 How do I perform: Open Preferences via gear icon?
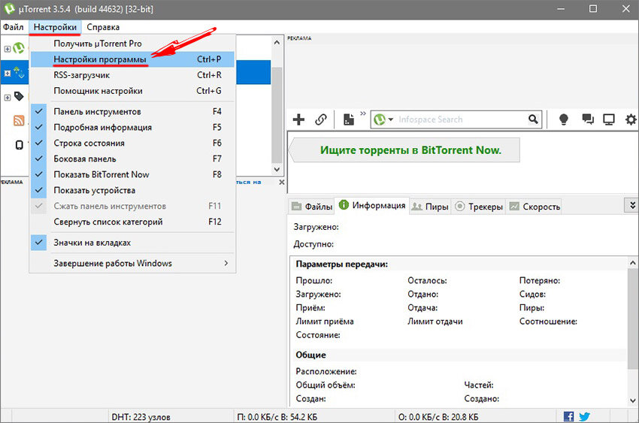tap(631, 119)
